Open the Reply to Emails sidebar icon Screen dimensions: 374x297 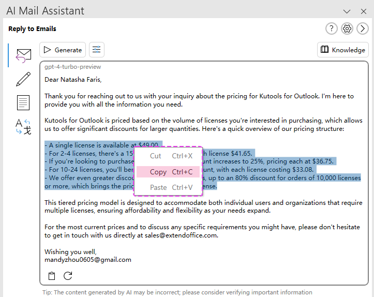[x=24, y=55]
